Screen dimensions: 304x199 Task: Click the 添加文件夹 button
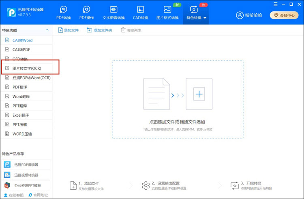click(x=99, y=30)
